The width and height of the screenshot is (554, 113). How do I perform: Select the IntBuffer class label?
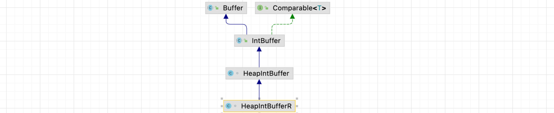pos(266,41)
